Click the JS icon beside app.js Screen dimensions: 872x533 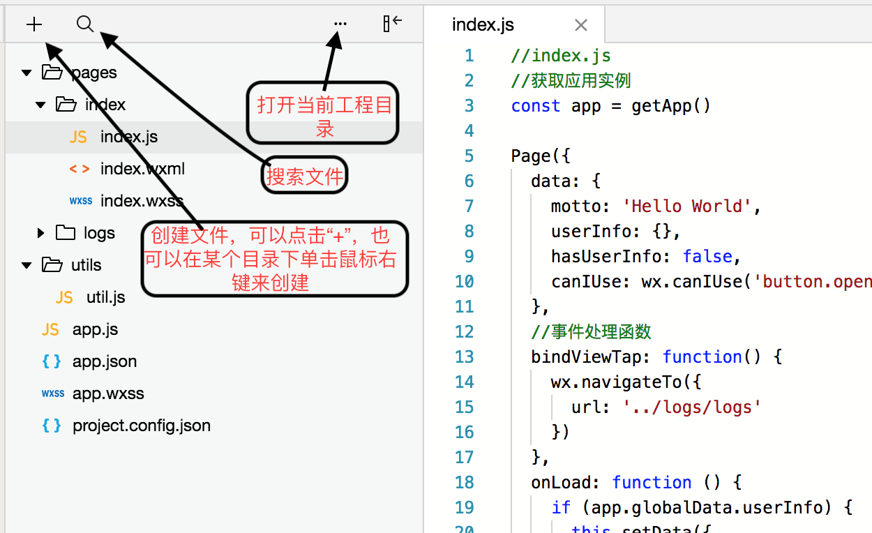coord(50,329)
